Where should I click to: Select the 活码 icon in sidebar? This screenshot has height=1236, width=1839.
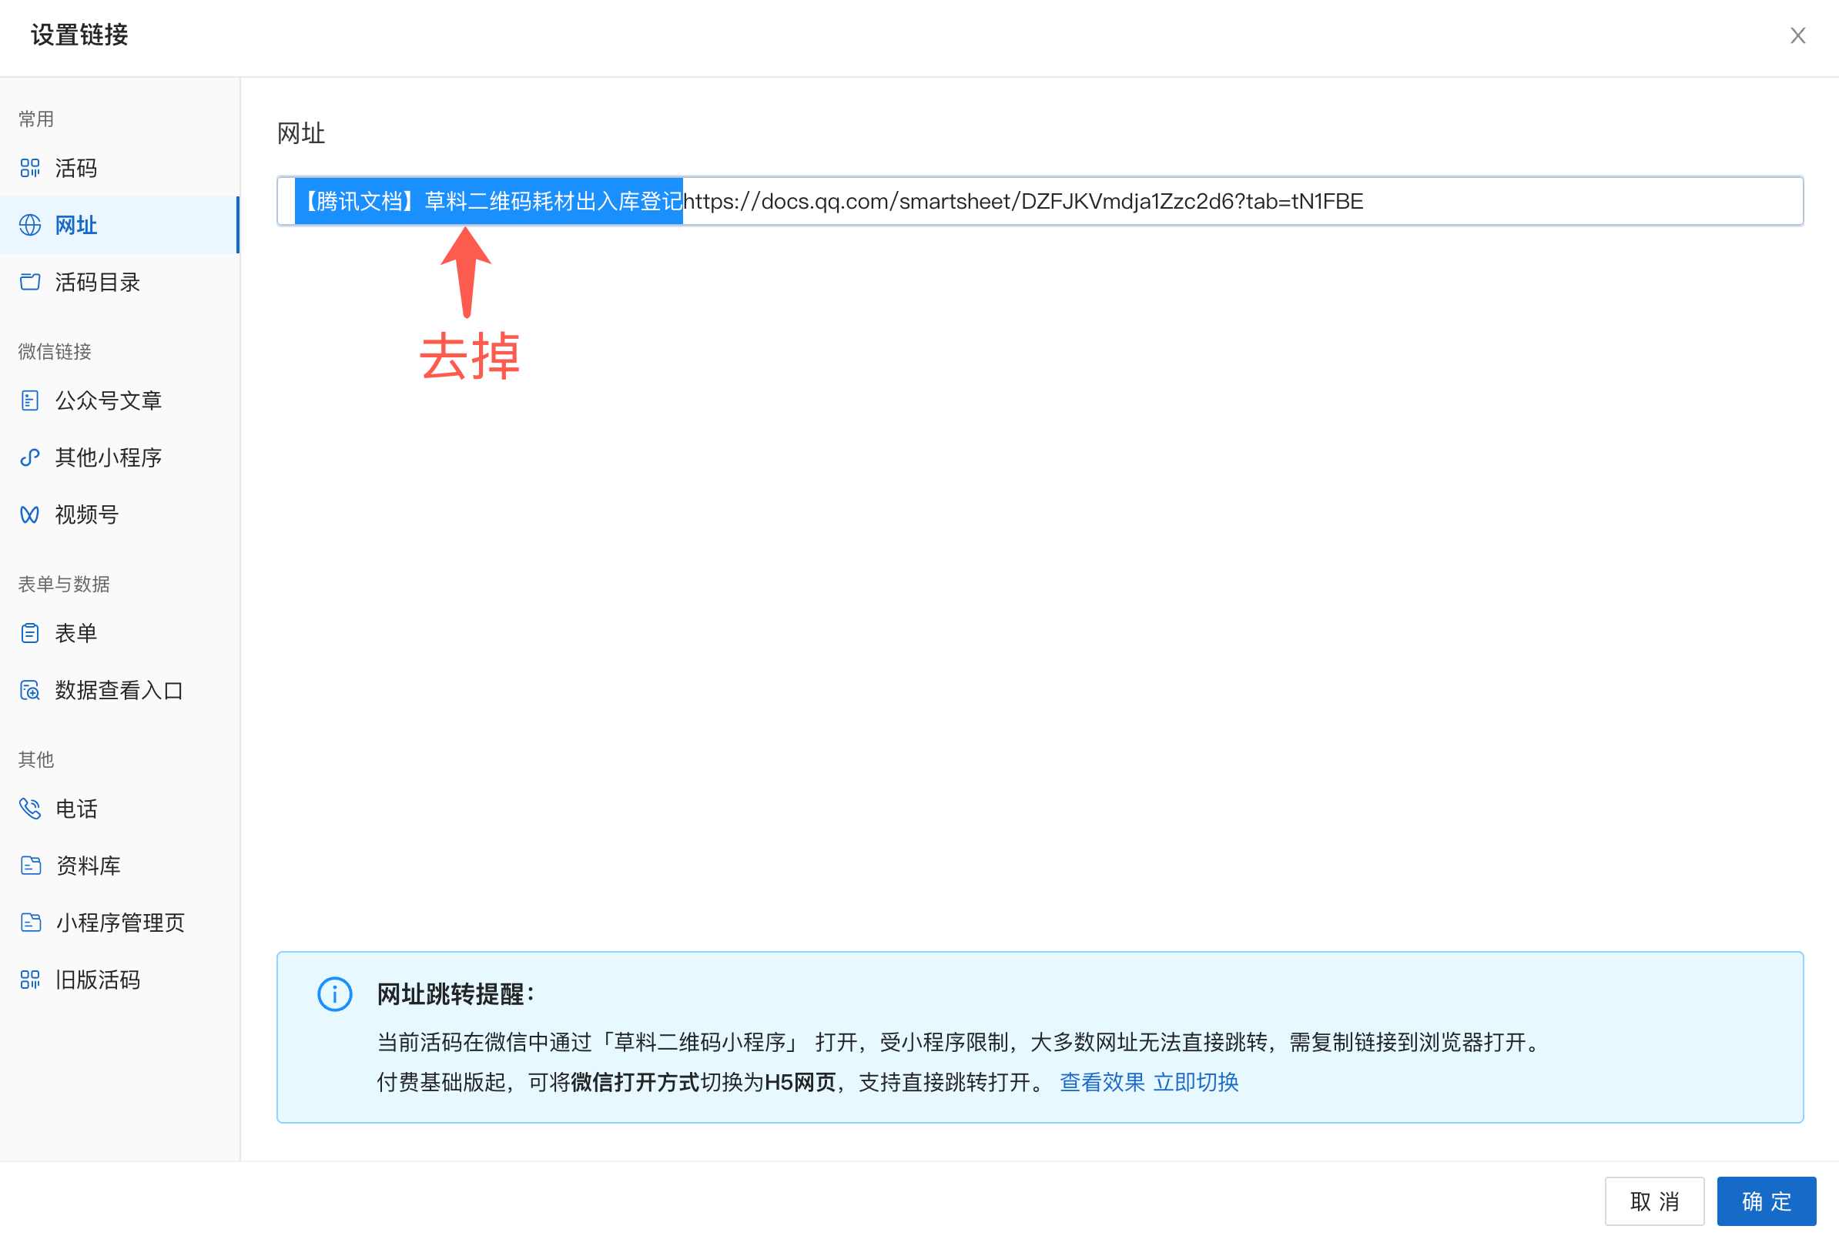30,168
